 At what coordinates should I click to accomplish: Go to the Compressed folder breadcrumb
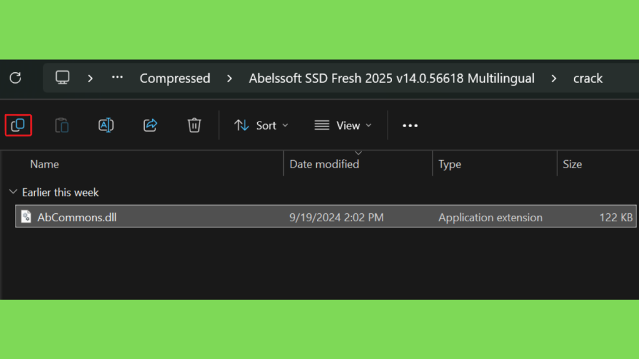tap(175, 78)
